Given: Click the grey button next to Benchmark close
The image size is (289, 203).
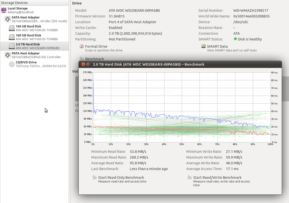Looking at the screenshot, I should click(88, 64).
